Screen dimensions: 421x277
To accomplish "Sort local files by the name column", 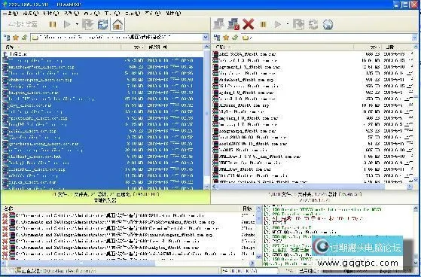I will coord(62,47).
